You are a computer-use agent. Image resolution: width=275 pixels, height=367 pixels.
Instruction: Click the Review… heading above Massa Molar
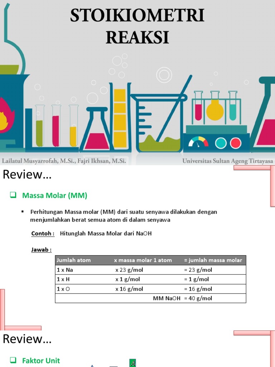click(27, 175)
